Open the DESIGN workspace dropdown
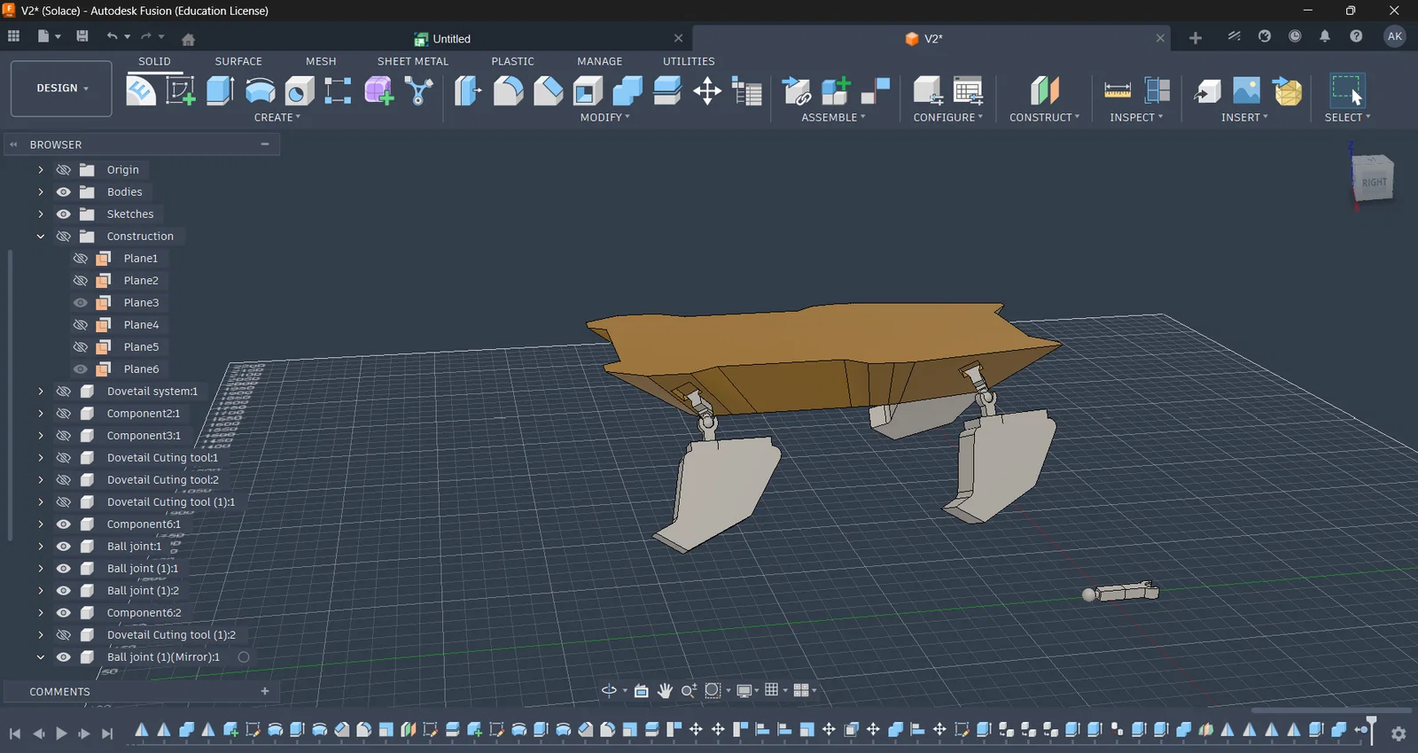The image size is (1418, 753). [61, 89]
